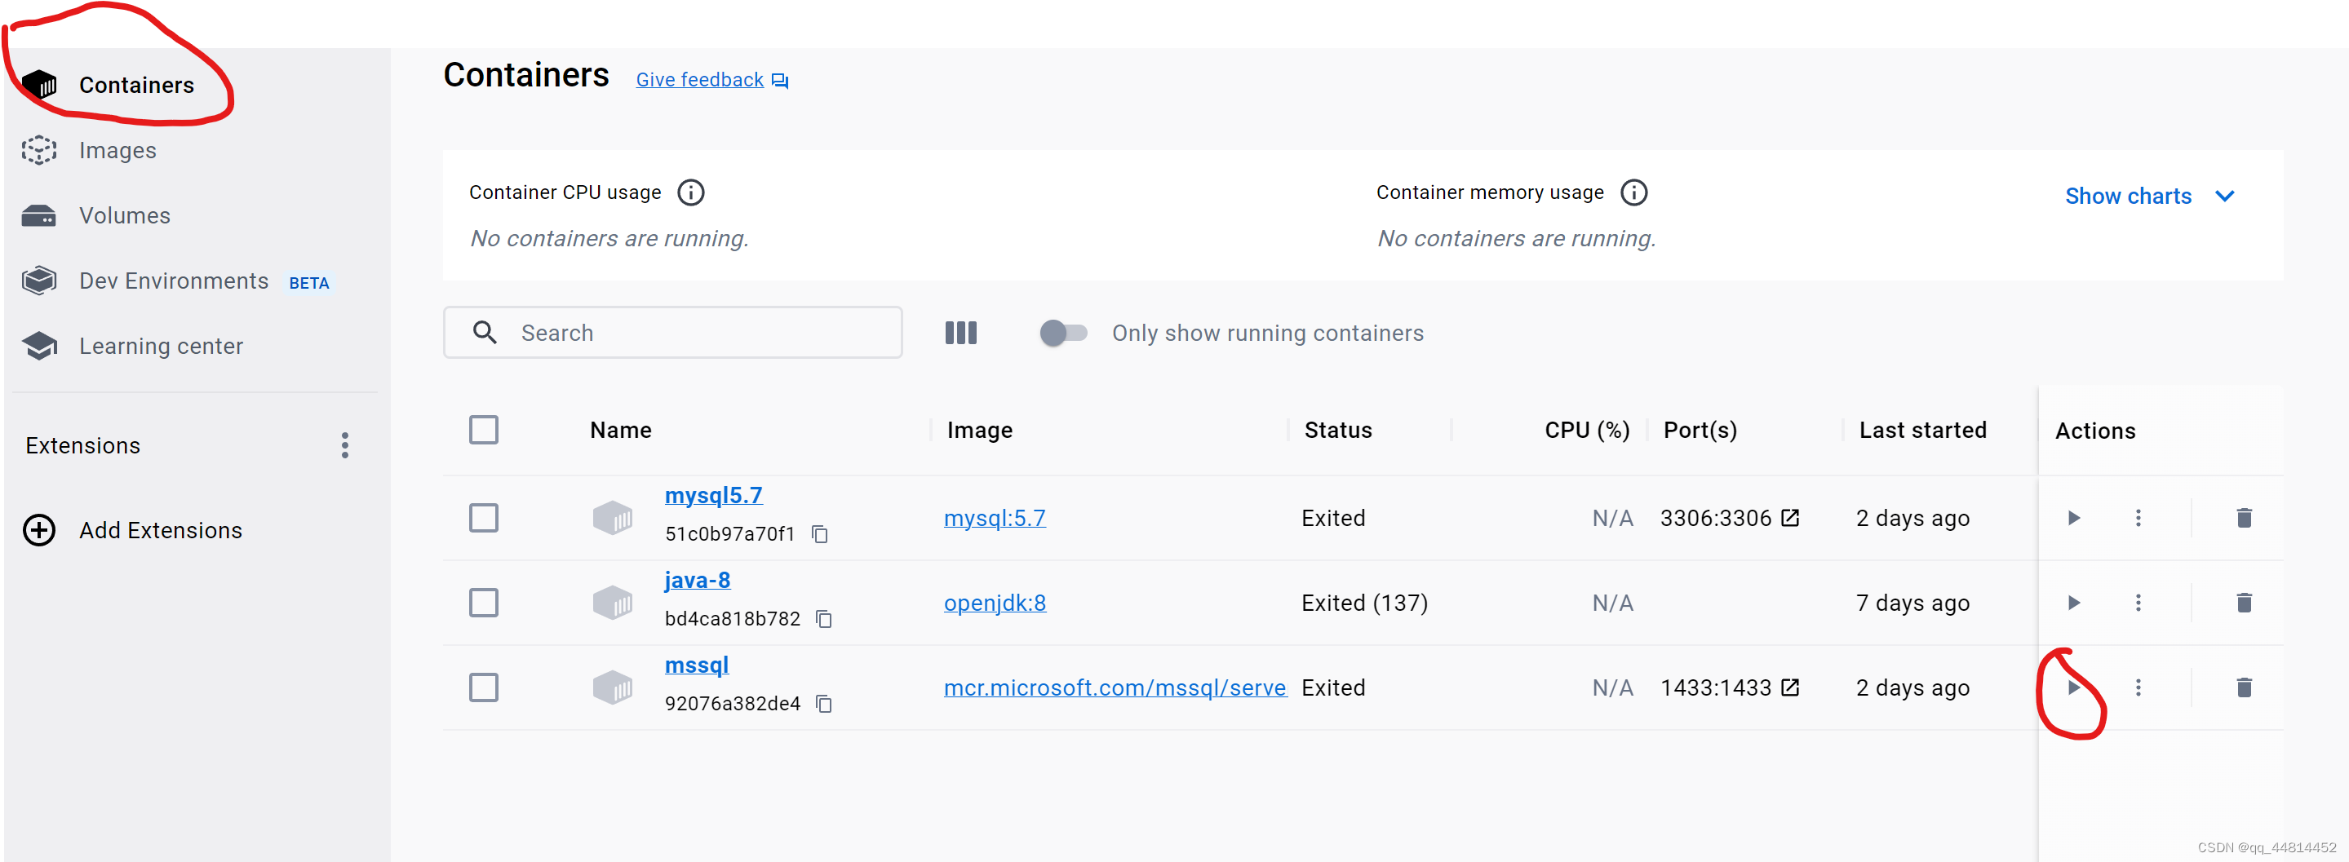
Task: Sort the table by CPU (%) column
Action: click(1587, 430)
